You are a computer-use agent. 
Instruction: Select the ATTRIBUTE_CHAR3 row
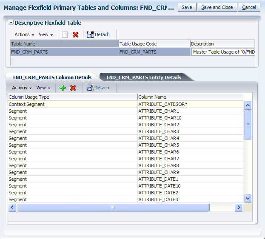point(125,131)
